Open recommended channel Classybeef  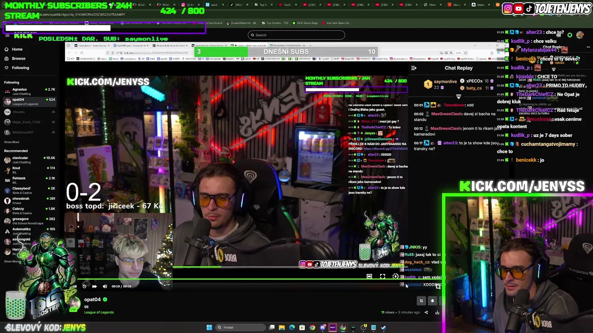(29, 190)
